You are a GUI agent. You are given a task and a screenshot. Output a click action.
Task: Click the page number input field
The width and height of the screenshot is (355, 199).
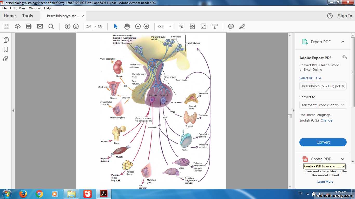tap(89, 26)
